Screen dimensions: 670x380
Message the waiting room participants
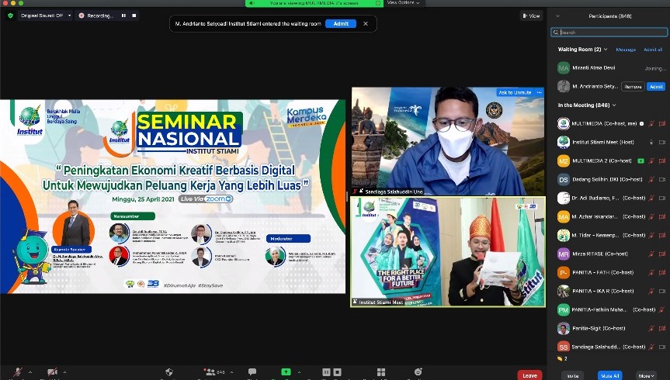pyautogui.click(x=626, y=50)
